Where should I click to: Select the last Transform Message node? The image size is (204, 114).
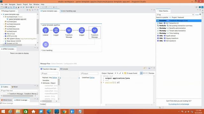(95, 30)
